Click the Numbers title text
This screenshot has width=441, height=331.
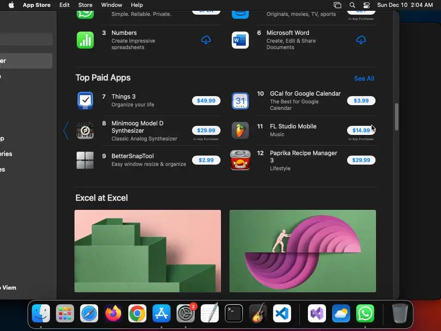pos(124,33)
